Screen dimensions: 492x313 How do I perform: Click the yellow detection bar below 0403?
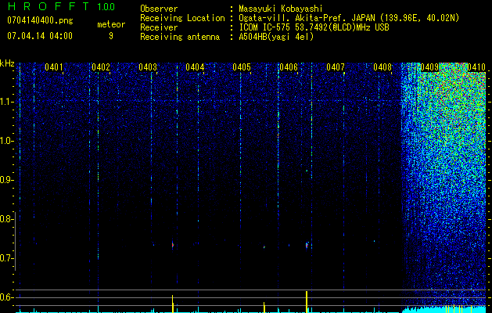pos(173,304)
